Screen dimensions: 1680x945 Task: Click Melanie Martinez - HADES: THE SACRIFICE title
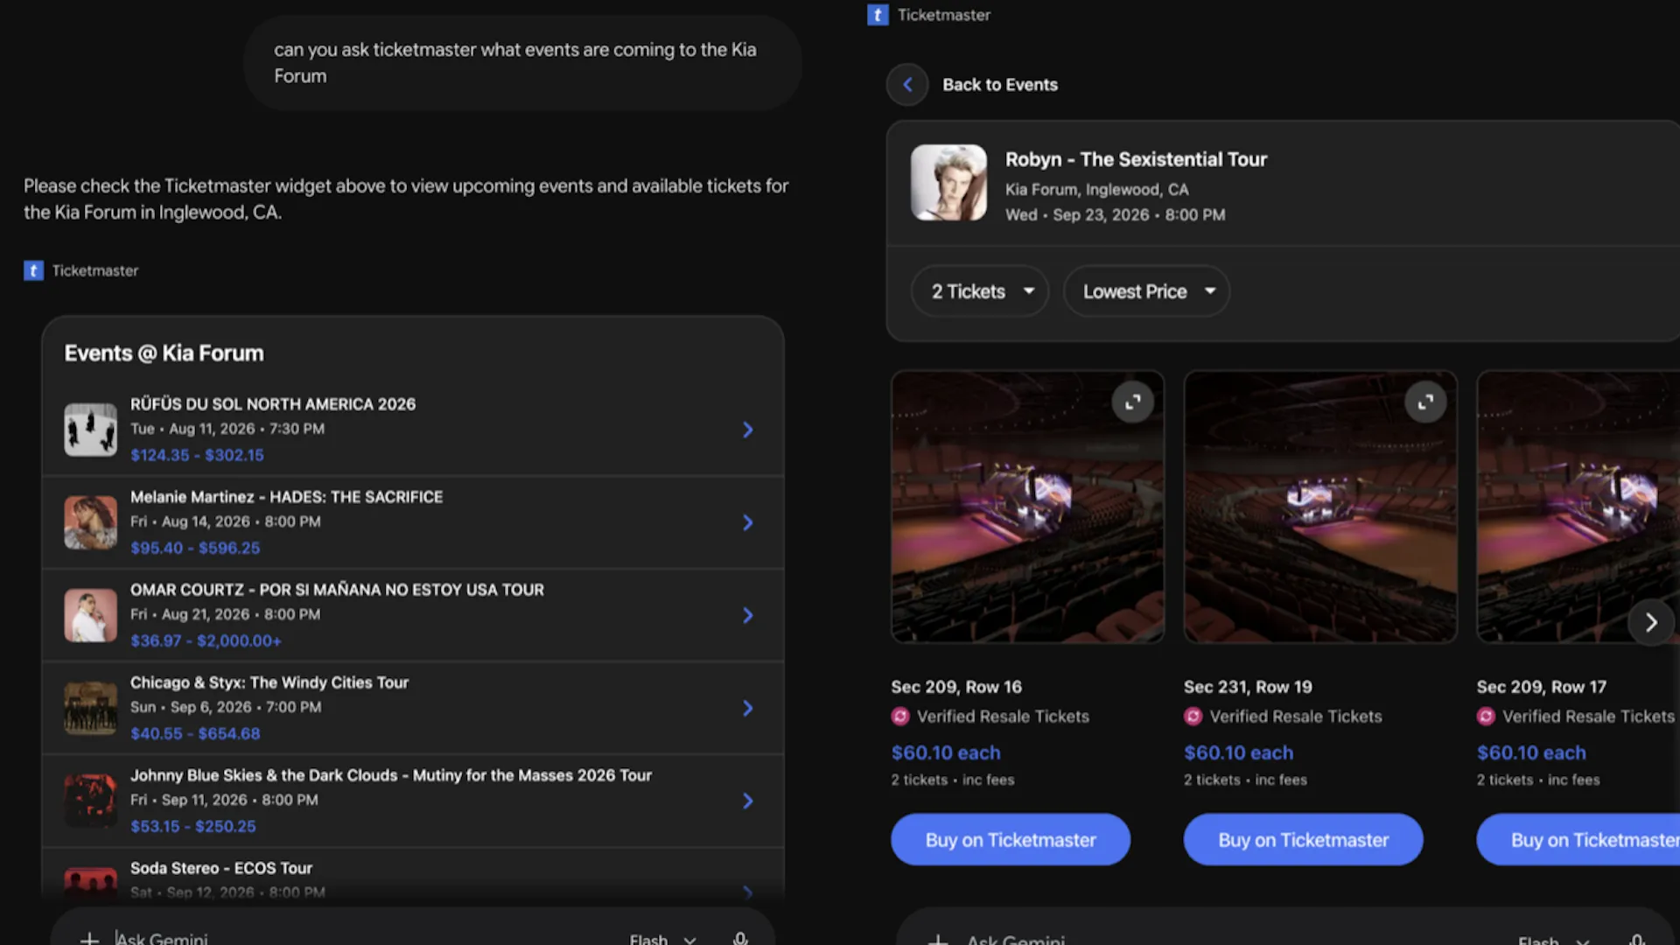(x=286, y=497)
